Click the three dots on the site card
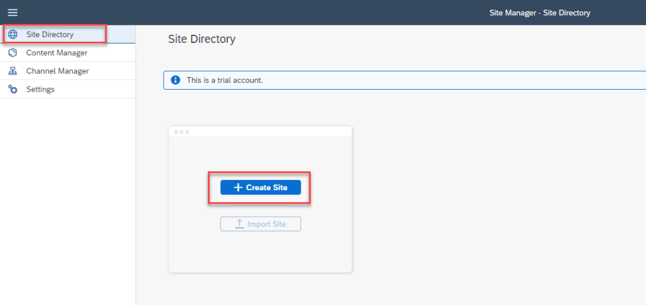Viewport: 646px width, 305px height. coord(182,132)
